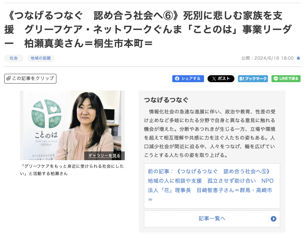The image size is (305, 235).
Task: Click the blue arrow icon in 記事一覧へ
Action: coord(273,219)
